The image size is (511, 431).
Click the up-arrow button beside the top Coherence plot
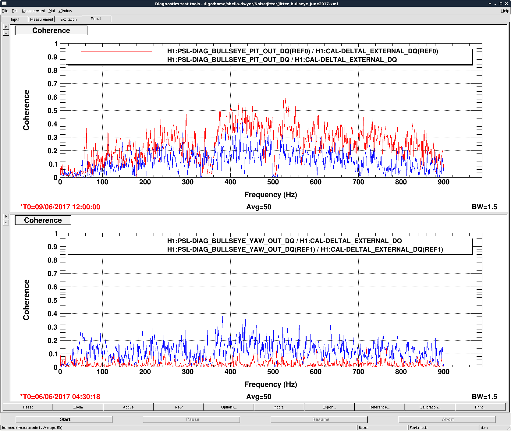pos(6,33)
